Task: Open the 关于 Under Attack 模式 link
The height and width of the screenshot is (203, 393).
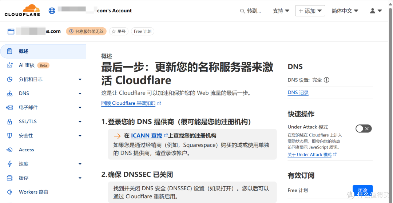Action: 310,155
